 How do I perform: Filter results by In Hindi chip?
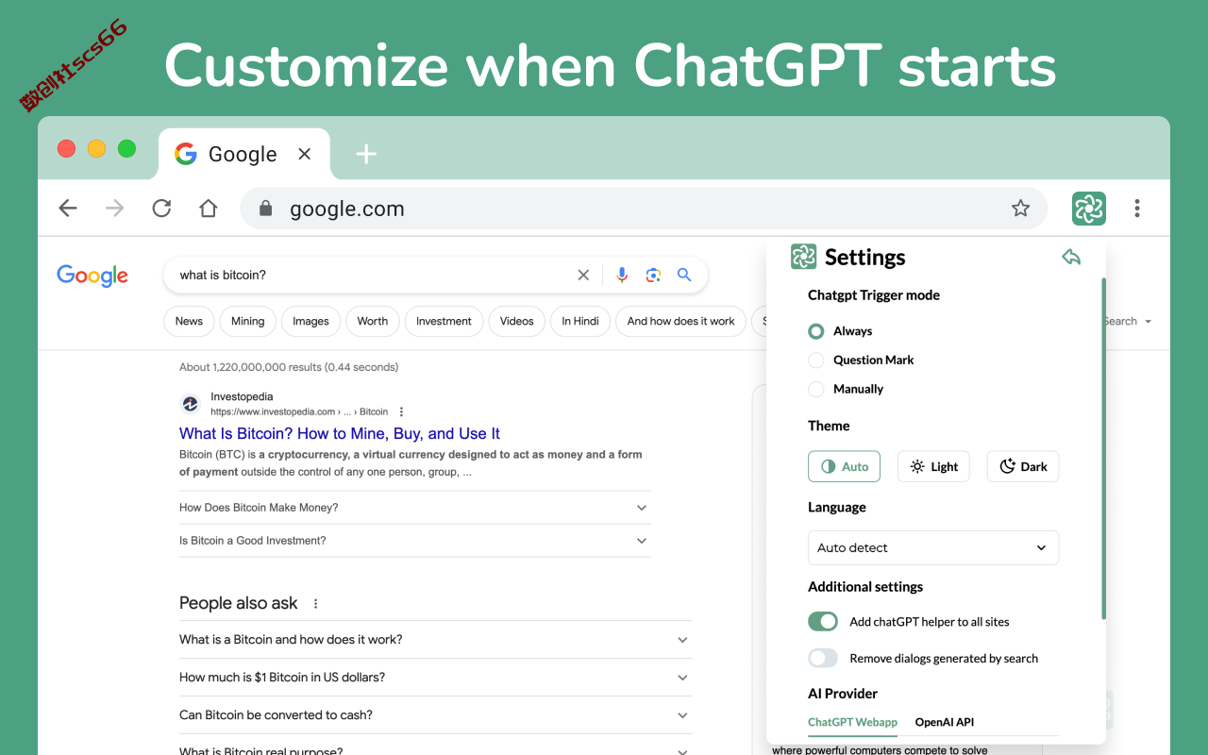coord(580,321)
